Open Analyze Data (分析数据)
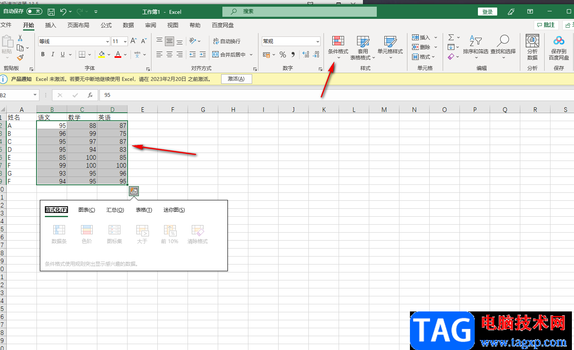This screenshot has width=574, height=350. point(532,48)
